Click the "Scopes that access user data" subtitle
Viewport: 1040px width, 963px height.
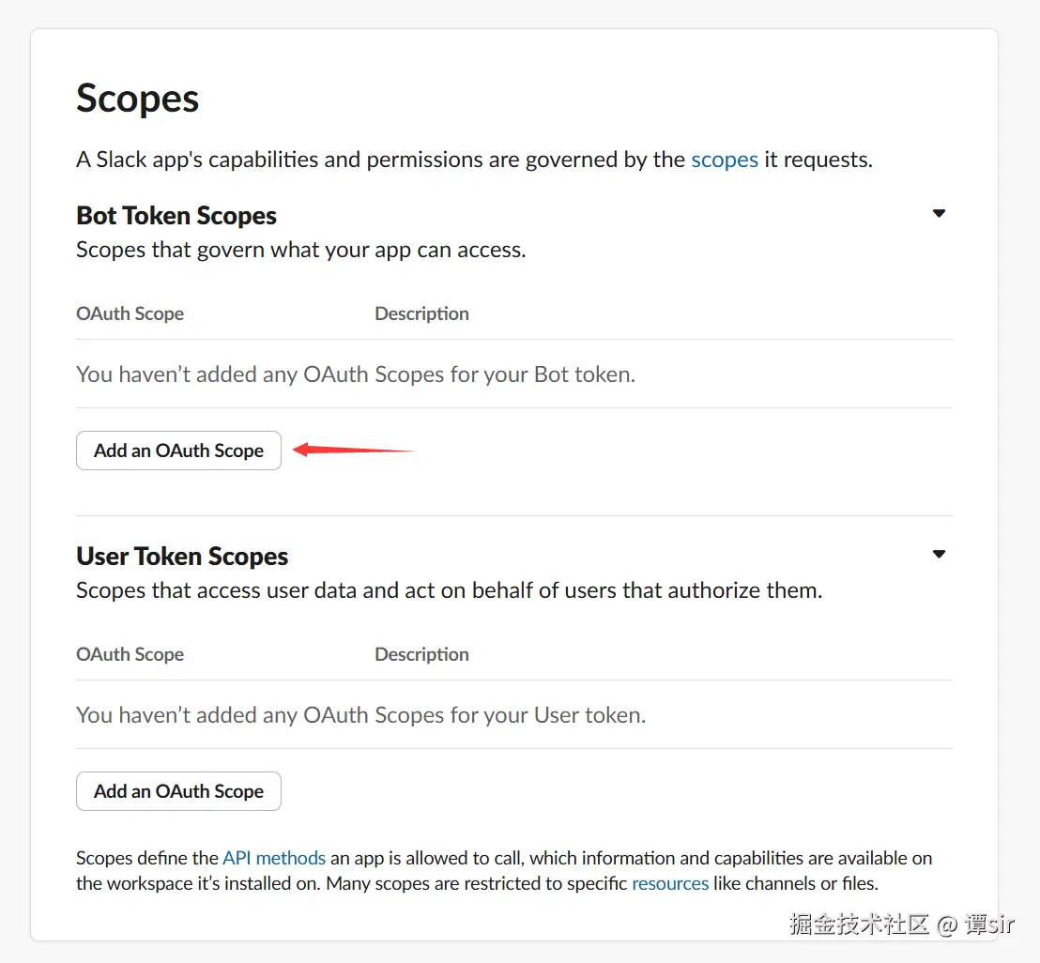coord(449,590)
